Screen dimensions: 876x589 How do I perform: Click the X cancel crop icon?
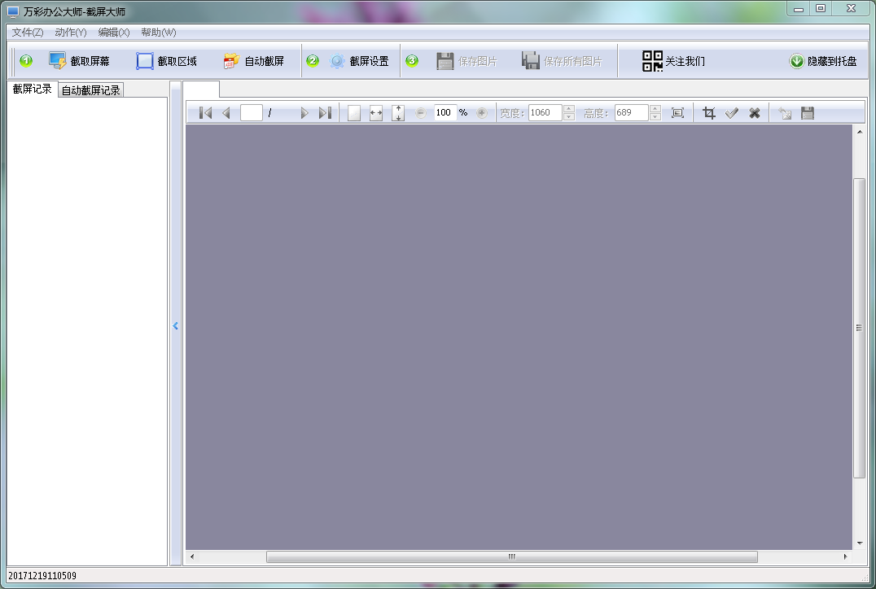tap(755, 113)
